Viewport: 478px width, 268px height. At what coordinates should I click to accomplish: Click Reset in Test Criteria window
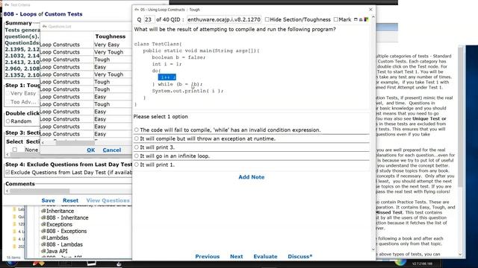pyautogui.click(x=70, y=200)
